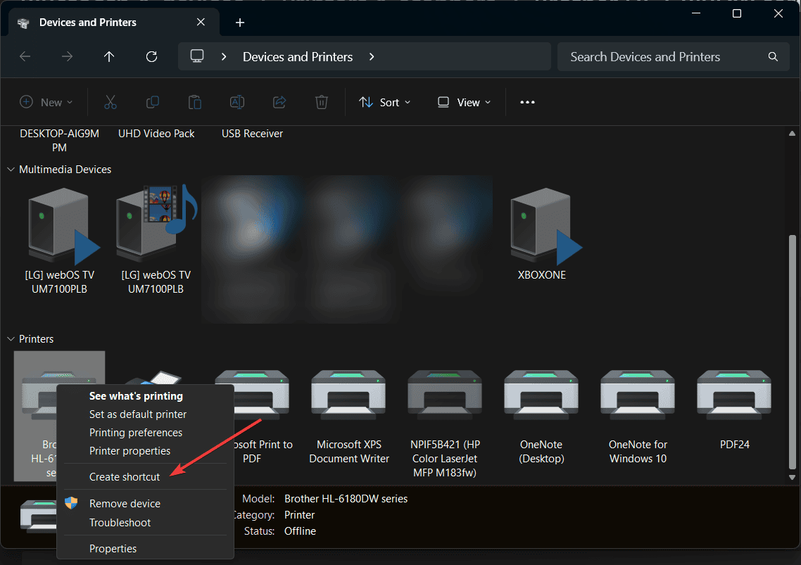
Task: Click the Cut scissors icon in toolbar
Action: click(x=111, y=102)
